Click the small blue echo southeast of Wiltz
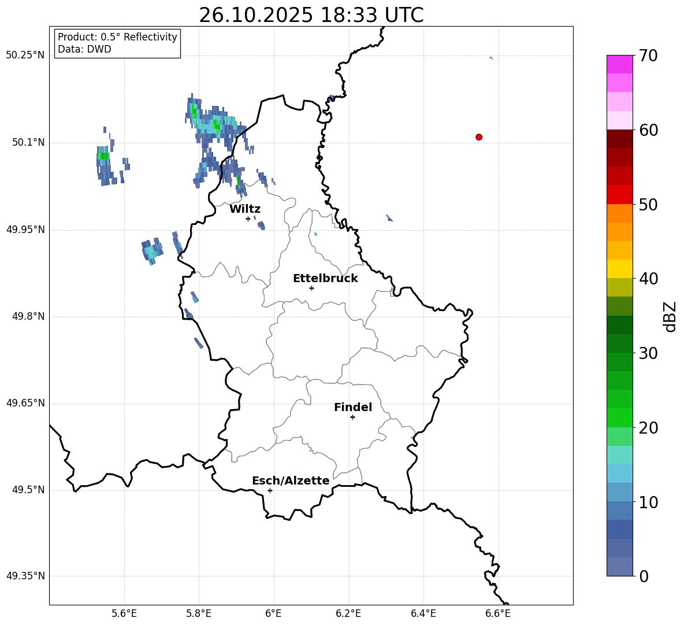Viewport: 684px width, 625px height. [261, 225]
